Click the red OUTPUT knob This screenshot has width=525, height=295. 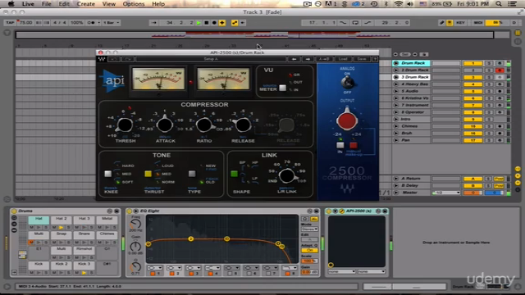click(x=347, y=120)
